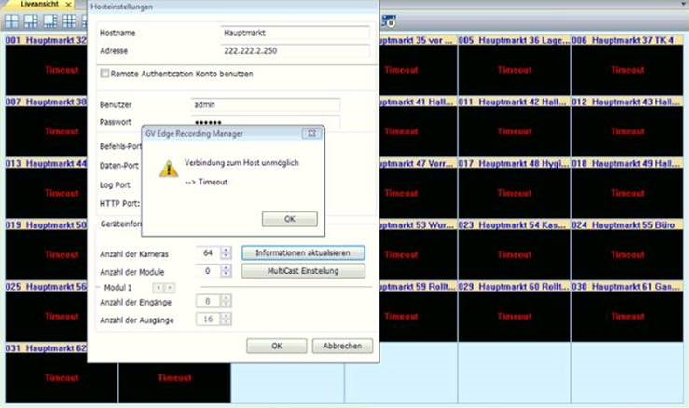Decrease Anzahl der Module with down arrow

[x=226, y=275]
